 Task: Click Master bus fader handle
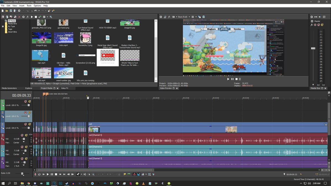[313, 48]
